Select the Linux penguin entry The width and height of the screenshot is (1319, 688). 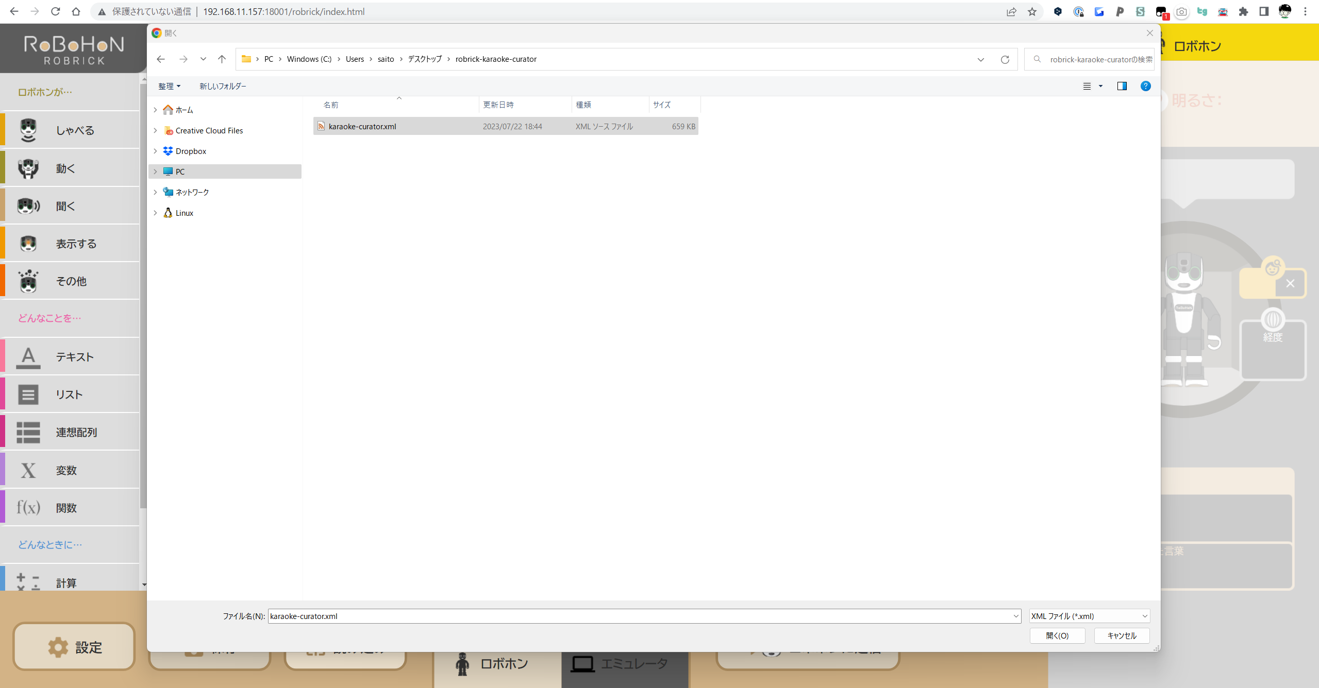184,213
